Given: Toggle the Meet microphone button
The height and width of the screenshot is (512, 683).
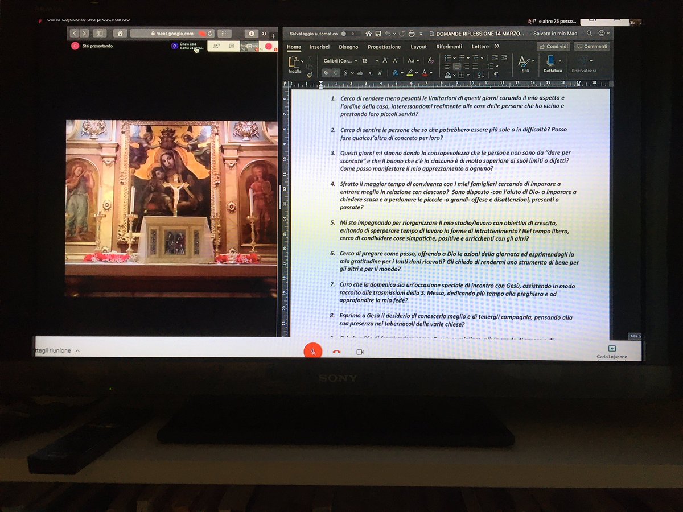Looking at the screenshot, I should [x=312, y=351].
